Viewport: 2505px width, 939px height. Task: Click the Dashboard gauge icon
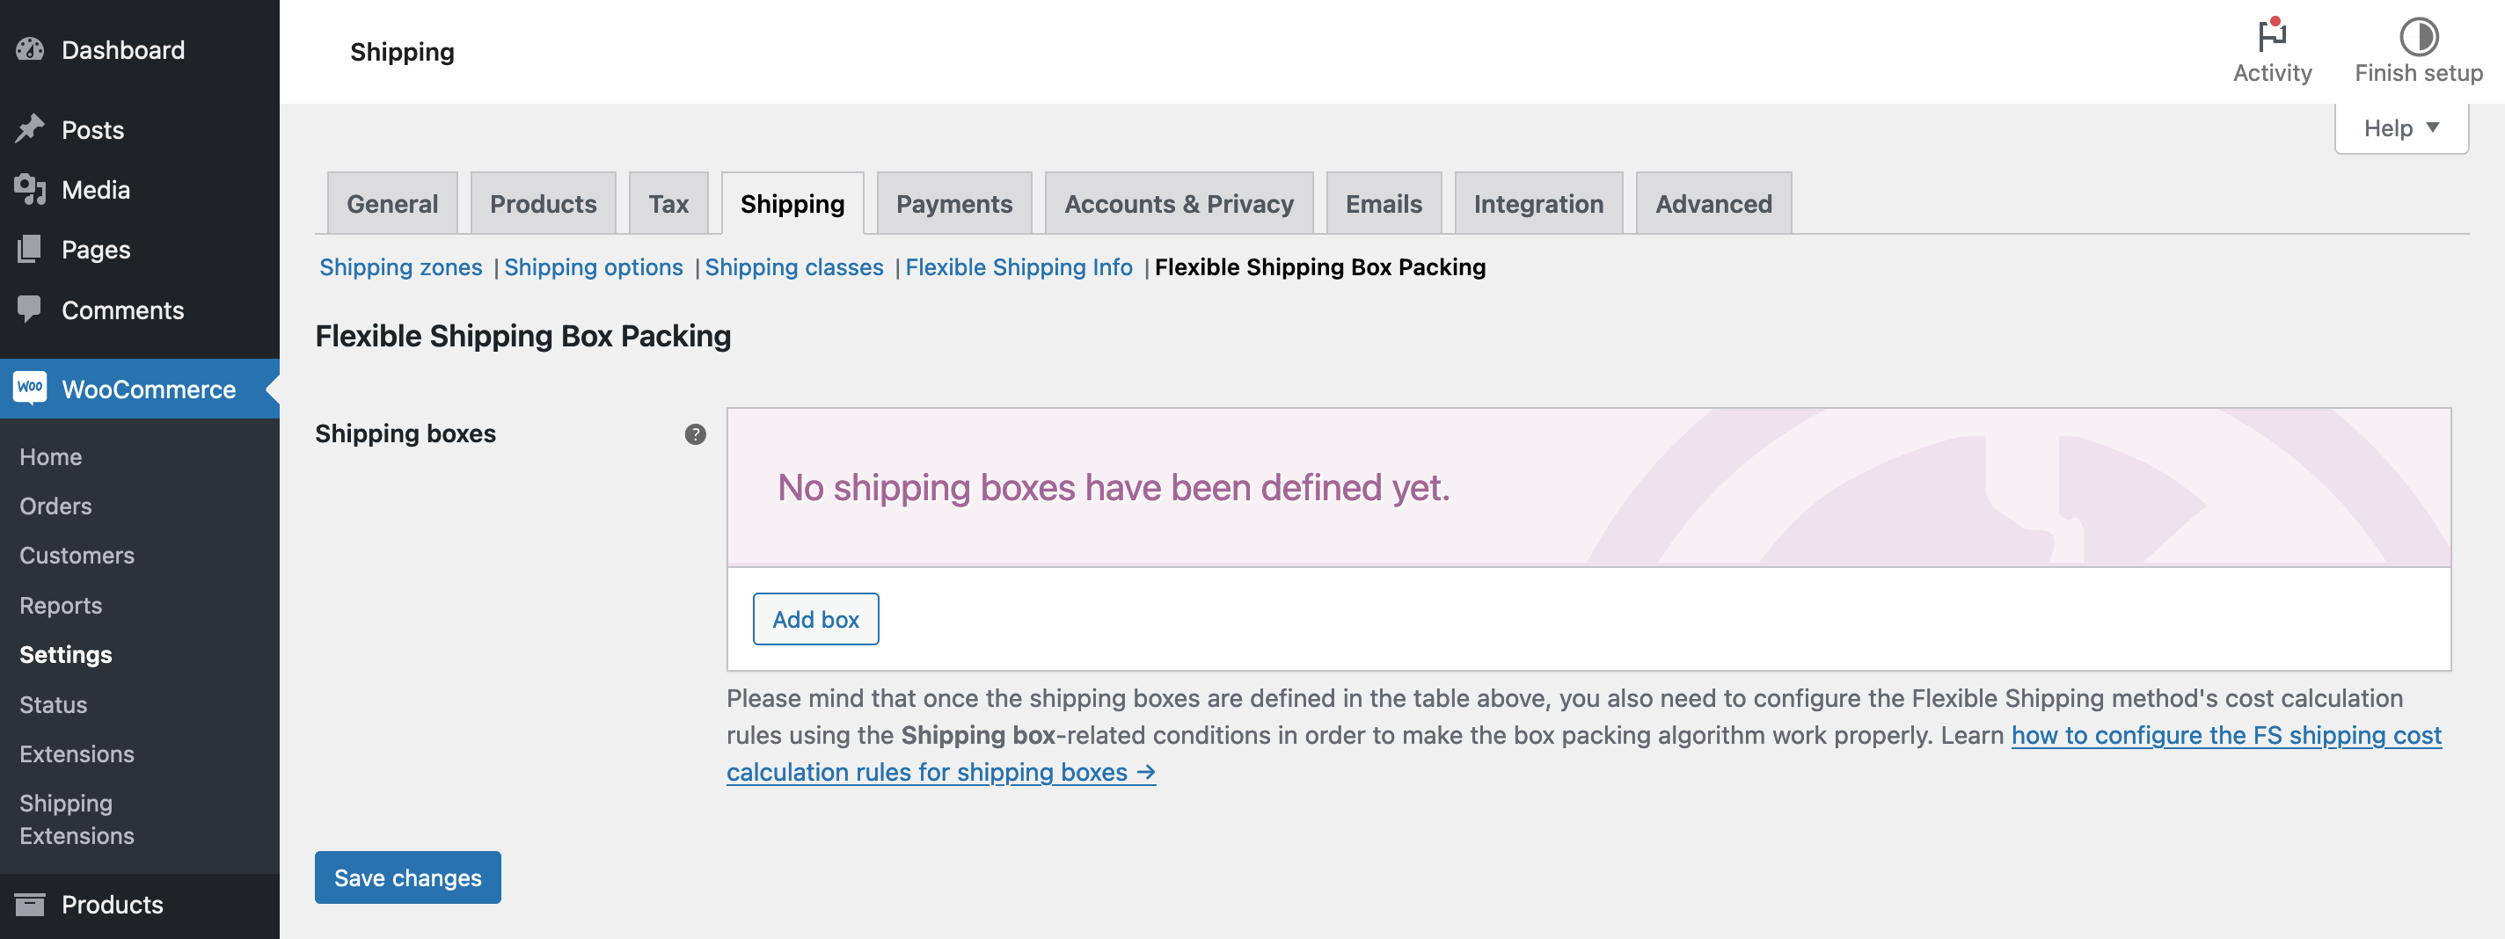pyautogui.click(x=30, y=49)
